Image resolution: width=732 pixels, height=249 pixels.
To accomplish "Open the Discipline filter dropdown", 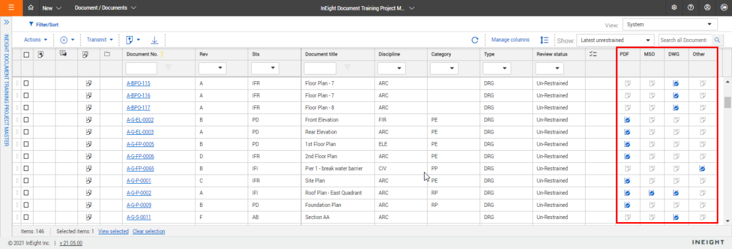I will [x=392, y=67].
